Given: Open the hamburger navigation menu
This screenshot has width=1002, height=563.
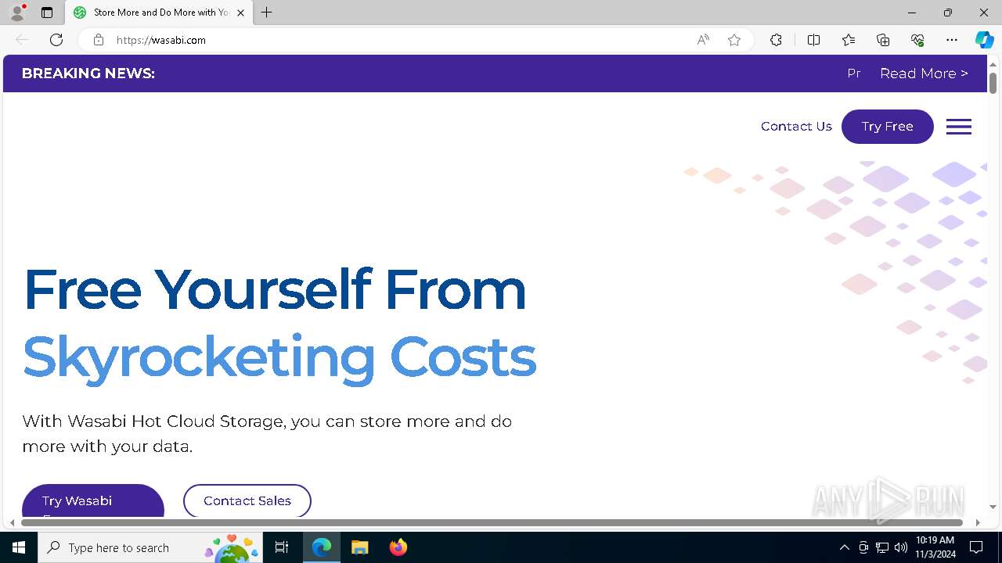Looking at the screenshot, I should tap(959, 127).
